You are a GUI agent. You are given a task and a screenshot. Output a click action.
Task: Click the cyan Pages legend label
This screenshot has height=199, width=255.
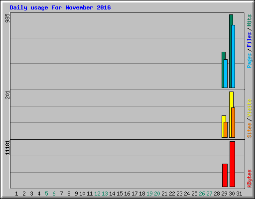click(250, 61)
